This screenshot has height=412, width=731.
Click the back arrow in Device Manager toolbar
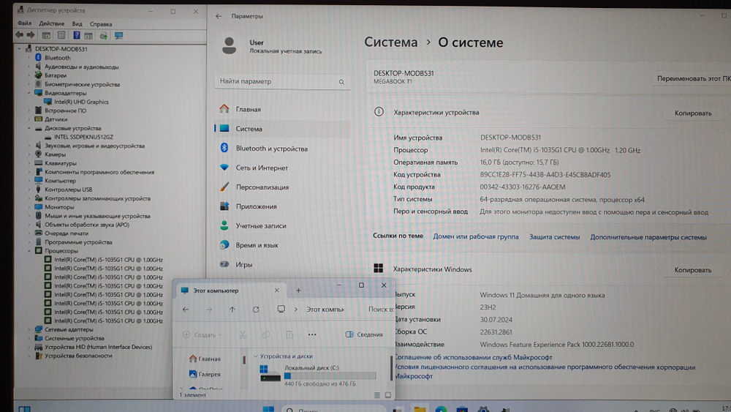pyautogui.click(x=19, y=35)
